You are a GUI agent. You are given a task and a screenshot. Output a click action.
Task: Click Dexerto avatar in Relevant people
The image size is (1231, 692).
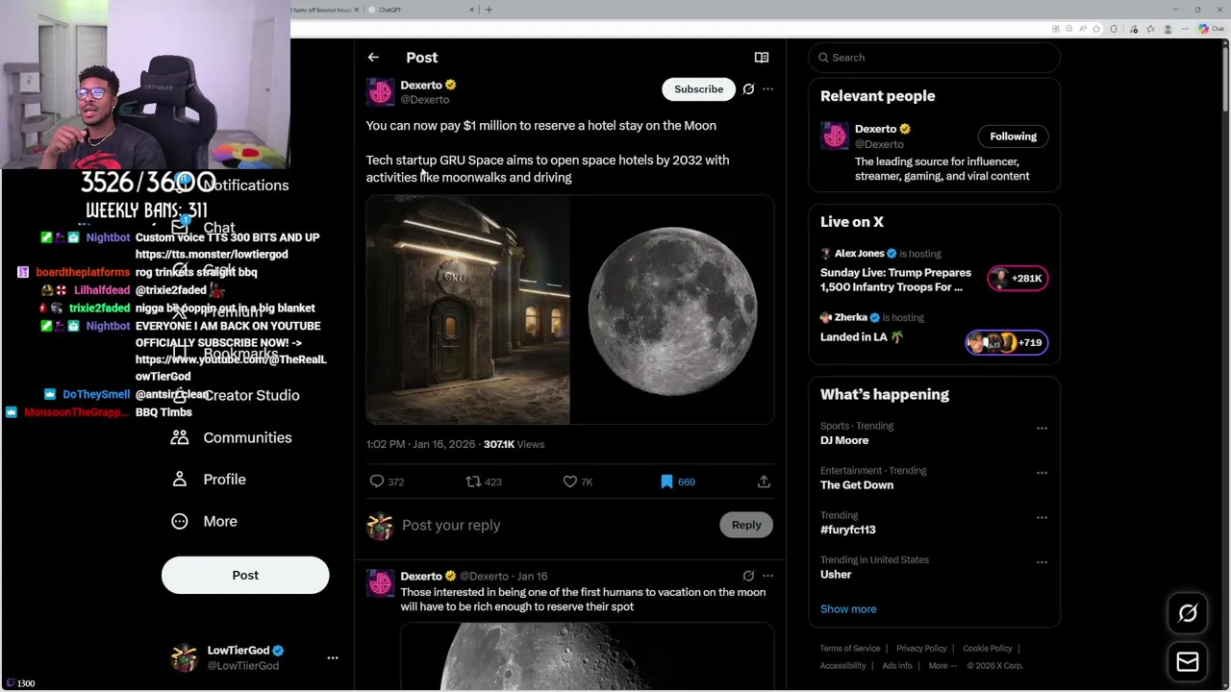coord(835,136)
